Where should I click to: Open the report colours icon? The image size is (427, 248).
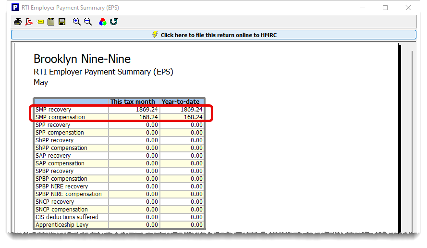coord(103,22)
